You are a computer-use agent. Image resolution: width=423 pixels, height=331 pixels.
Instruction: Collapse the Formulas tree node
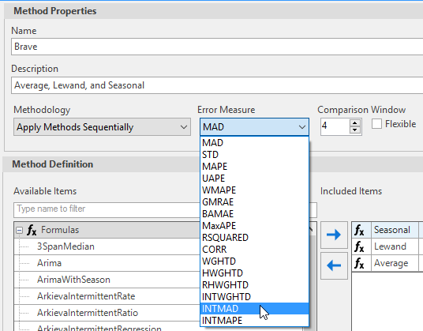19,231
